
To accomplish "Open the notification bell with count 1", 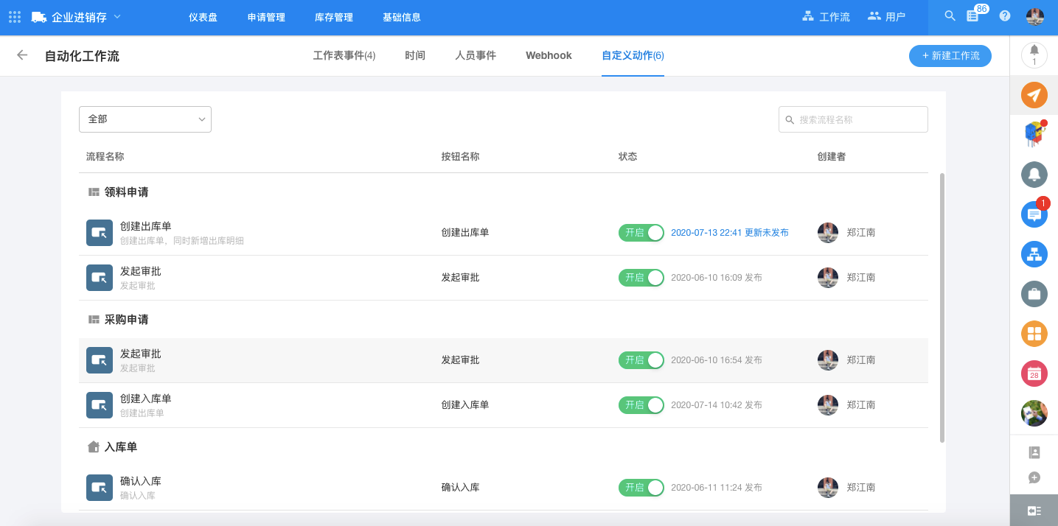I will pos(1034,55).
